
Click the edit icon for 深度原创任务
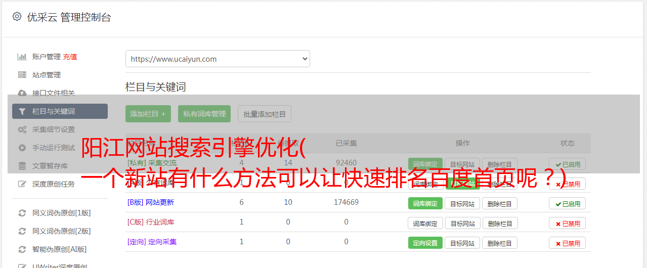tap(22, 184)
